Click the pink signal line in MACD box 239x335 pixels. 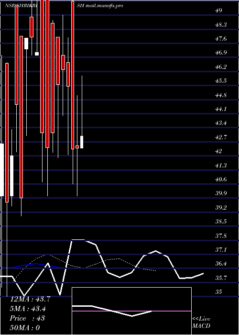(131, 311)
